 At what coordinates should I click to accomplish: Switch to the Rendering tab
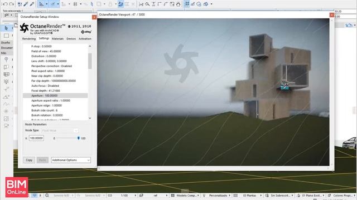[x=29, y=39]
